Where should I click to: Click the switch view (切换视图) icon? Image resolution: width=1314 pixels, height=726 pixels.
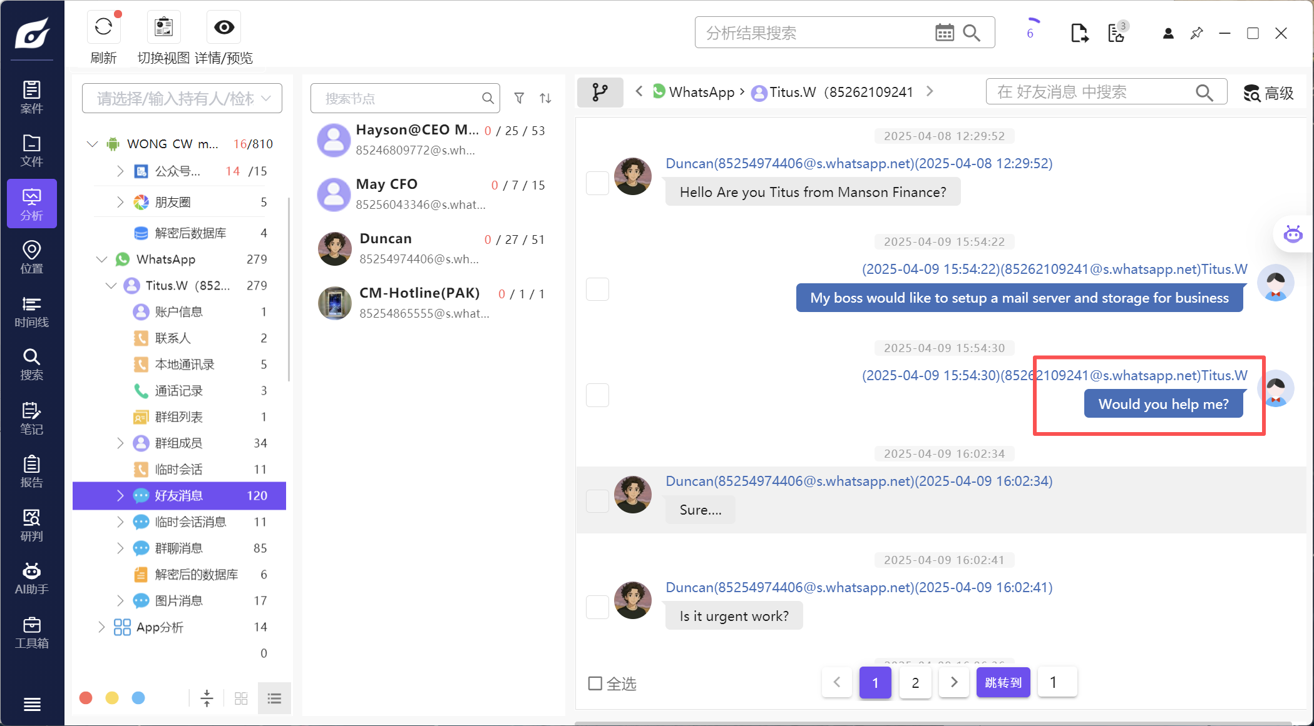coord(163,27)
